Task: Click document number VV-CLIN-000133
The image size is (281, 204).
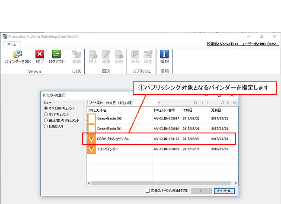Action: (166, 139)
